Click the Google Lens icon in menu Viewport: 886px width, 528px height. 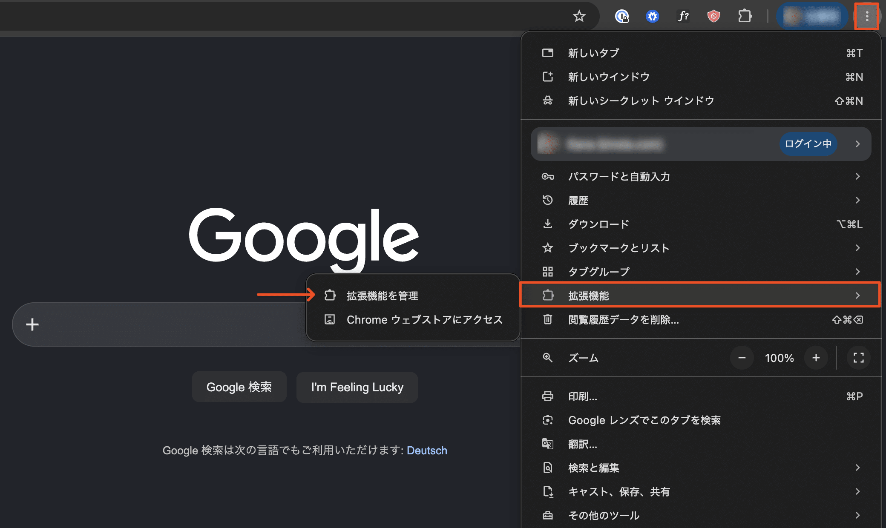[548, 420]
